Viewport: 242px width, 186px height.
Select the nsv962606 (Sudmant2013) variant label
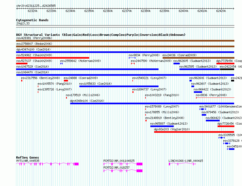pos(208,78)
